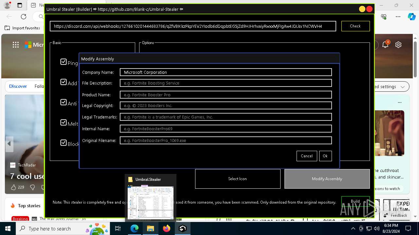Open MSN notifications bell
The height and width of the screenshot is (235, 419).
tap(385, 45)
